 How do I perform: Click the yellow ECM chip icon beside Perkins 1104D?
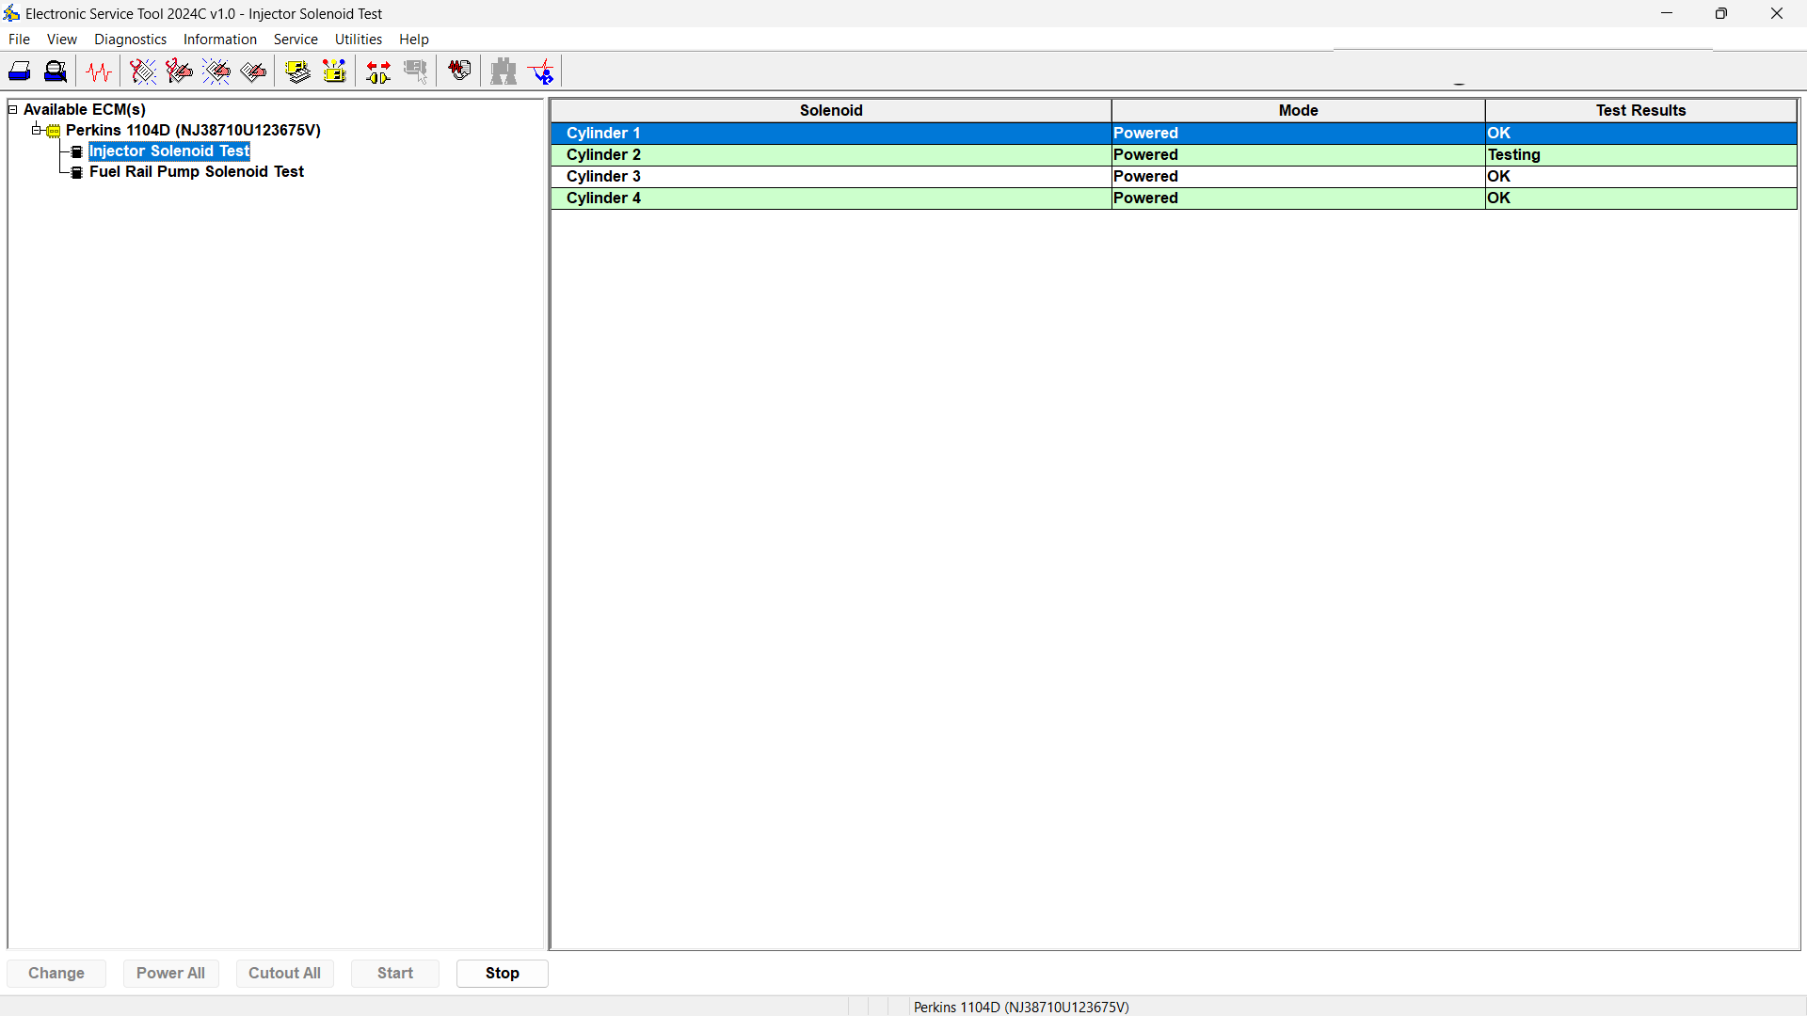click(x=54, y=131)
